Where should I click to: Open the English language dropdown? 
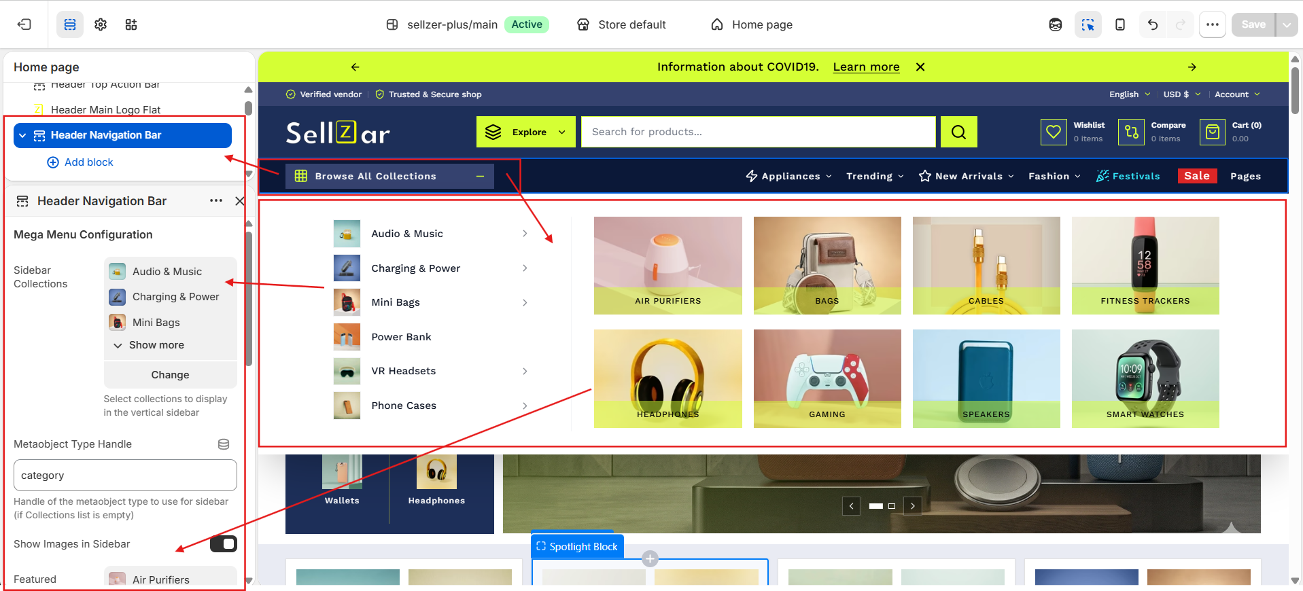1130,94
